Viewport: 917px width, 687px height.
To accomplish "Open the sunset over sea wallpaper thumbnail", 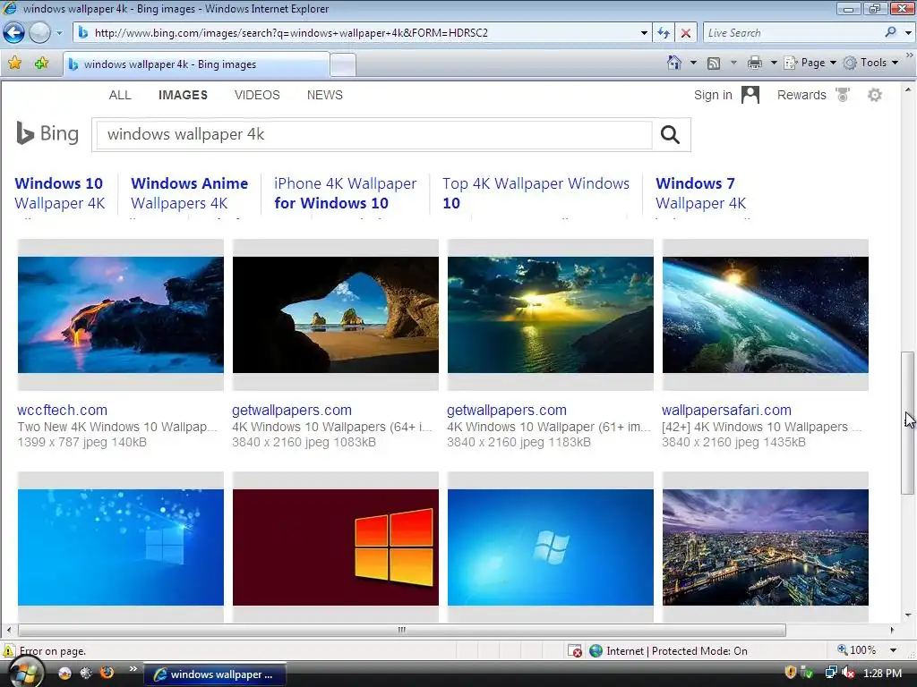I will tap(551, 315).
